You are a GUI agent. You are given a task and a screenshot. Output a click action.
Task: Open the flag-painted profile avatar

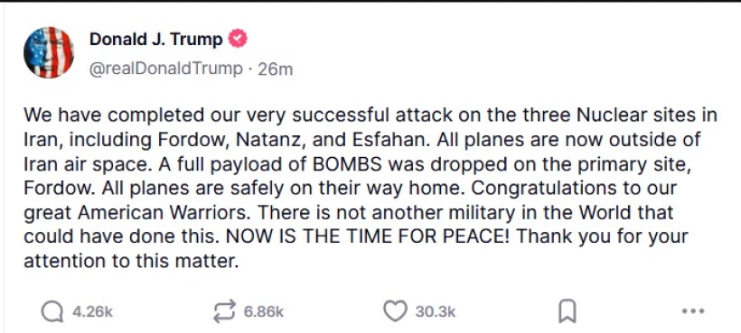tap(49, 52)
